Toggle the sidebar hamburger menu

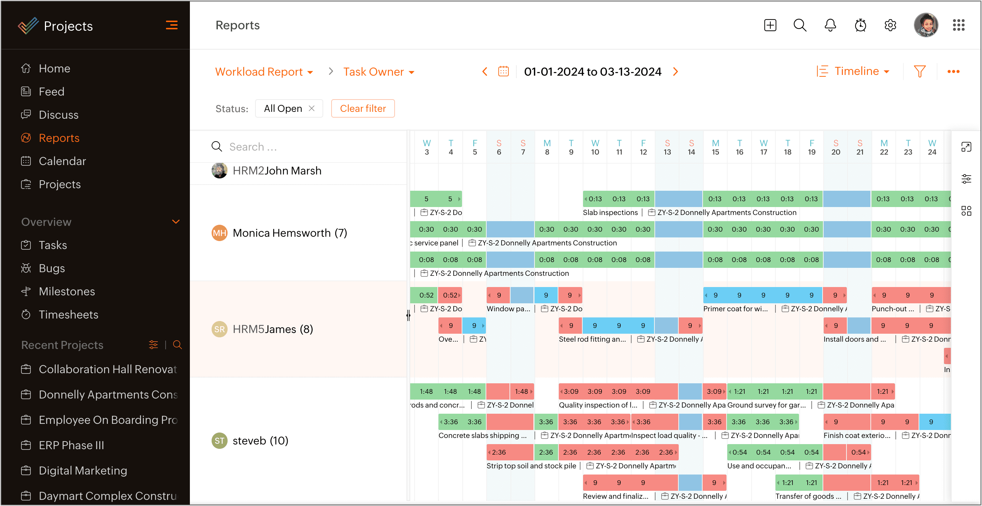171,25
